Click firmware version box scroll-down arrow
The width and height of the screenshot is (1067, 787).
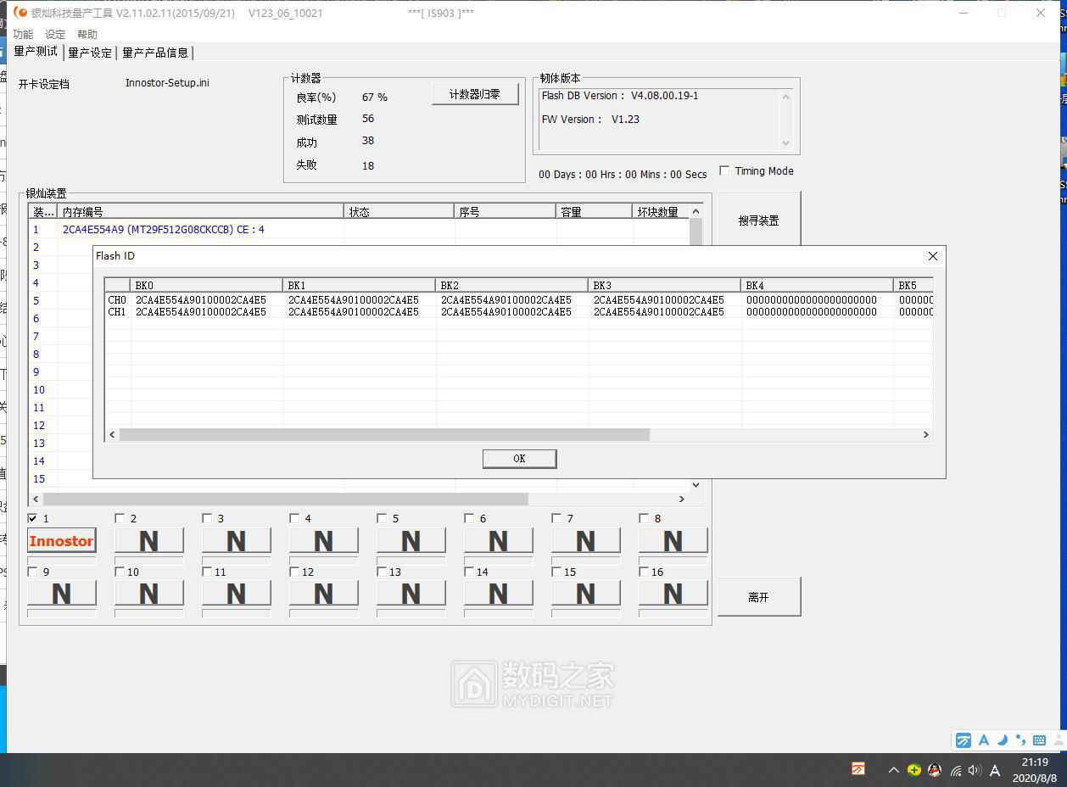click(x=785, y=142)
